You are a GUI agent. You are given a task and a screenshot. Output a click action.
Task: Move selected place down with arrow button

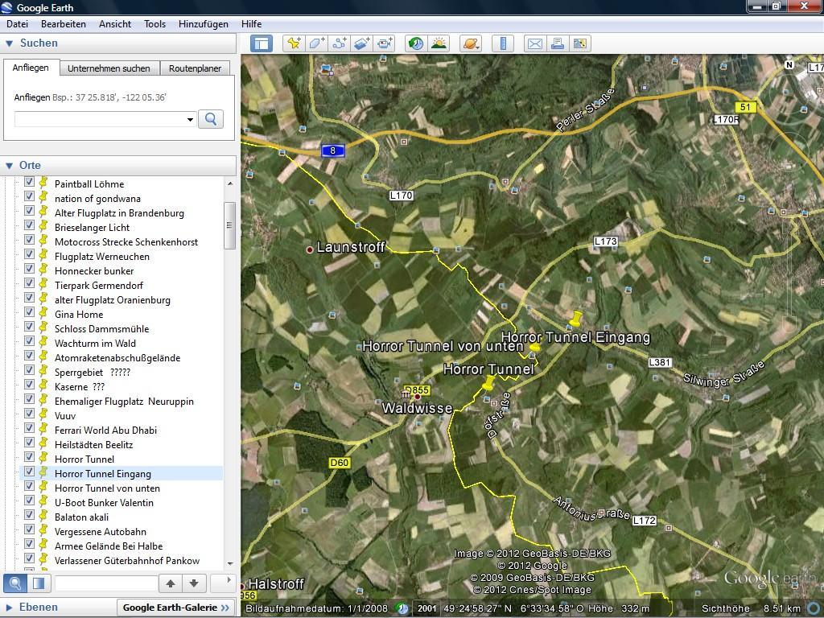pyautogui.click(x=194, y=583)
